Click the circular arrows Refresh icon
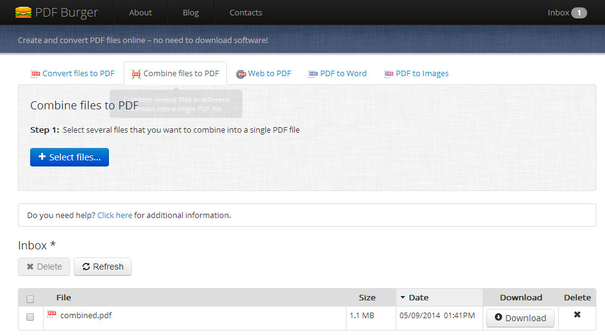This screenshot has width=605, height=336. click(x=86, y=267)
